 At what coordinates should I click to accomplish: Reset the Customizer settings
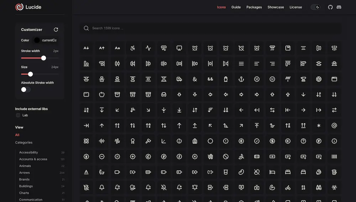[56, 30]
